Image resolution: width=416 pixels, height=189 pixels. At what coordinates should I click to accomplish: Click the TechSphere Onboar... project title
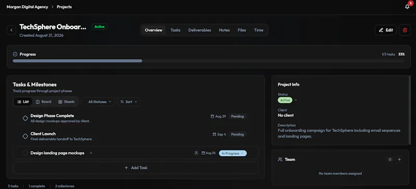[x=53, y=27]
